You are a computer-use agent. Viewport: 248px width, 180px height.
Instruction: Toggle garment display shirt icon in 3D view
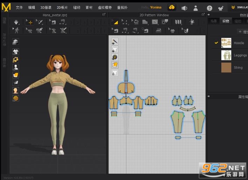[16, 51]
